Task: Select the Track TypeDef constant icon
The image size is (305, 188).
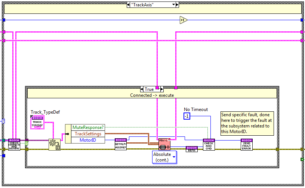Action: 37,122
